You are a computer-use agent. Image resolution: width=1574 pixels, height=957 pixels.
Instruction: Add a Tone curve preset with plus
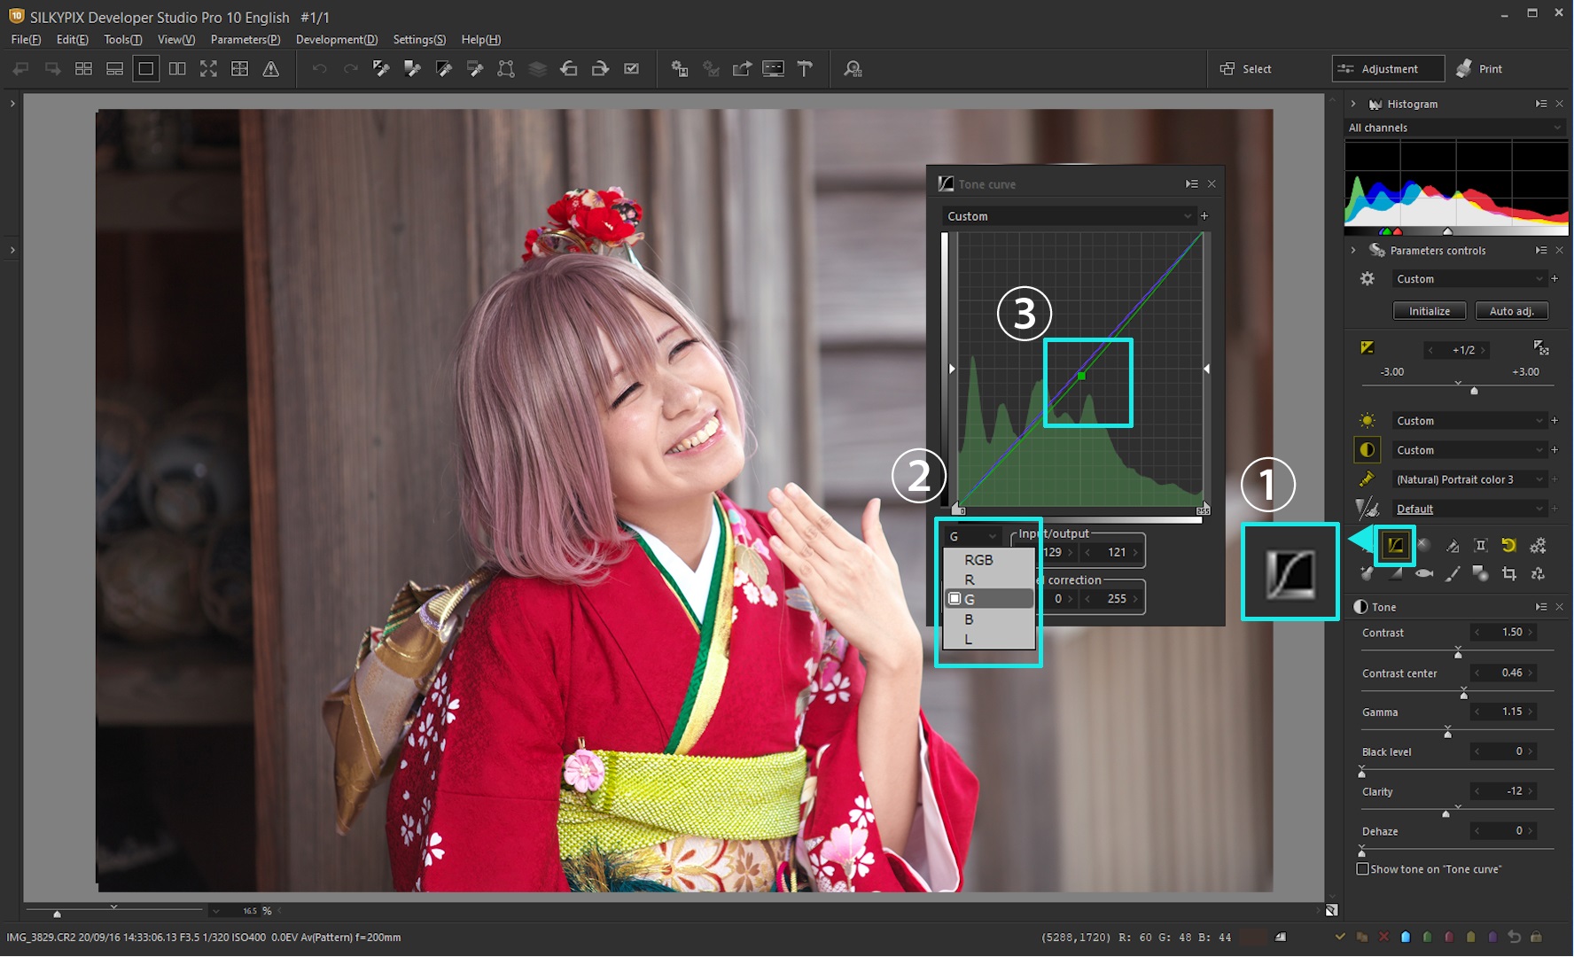tap(1204, 216)
